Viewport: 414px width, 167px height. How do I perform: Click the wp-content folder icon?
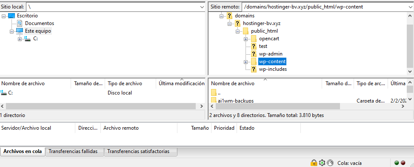[254, 61]
